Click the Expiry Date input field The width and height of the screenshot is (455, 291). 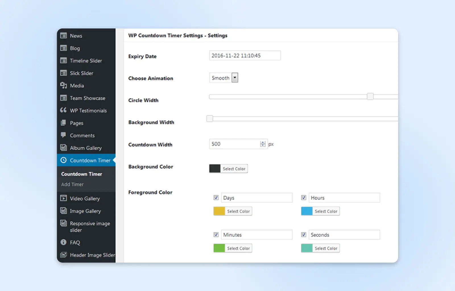pyautogui.click(x=245, y=56)
